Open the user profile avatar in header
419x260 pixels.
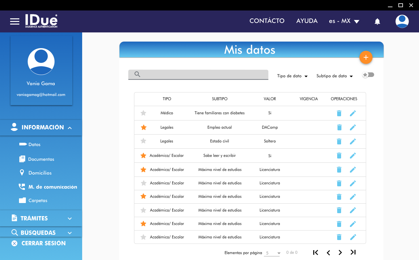[x=402, y=21]
